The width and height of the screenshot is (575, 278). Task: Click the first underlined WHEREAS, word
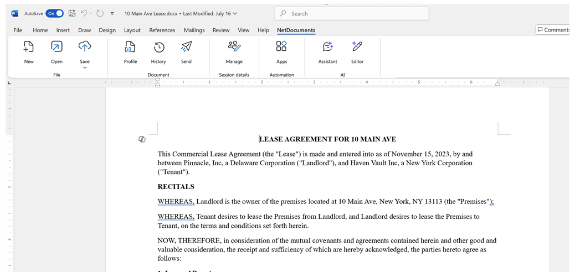[x=176, y=202]
